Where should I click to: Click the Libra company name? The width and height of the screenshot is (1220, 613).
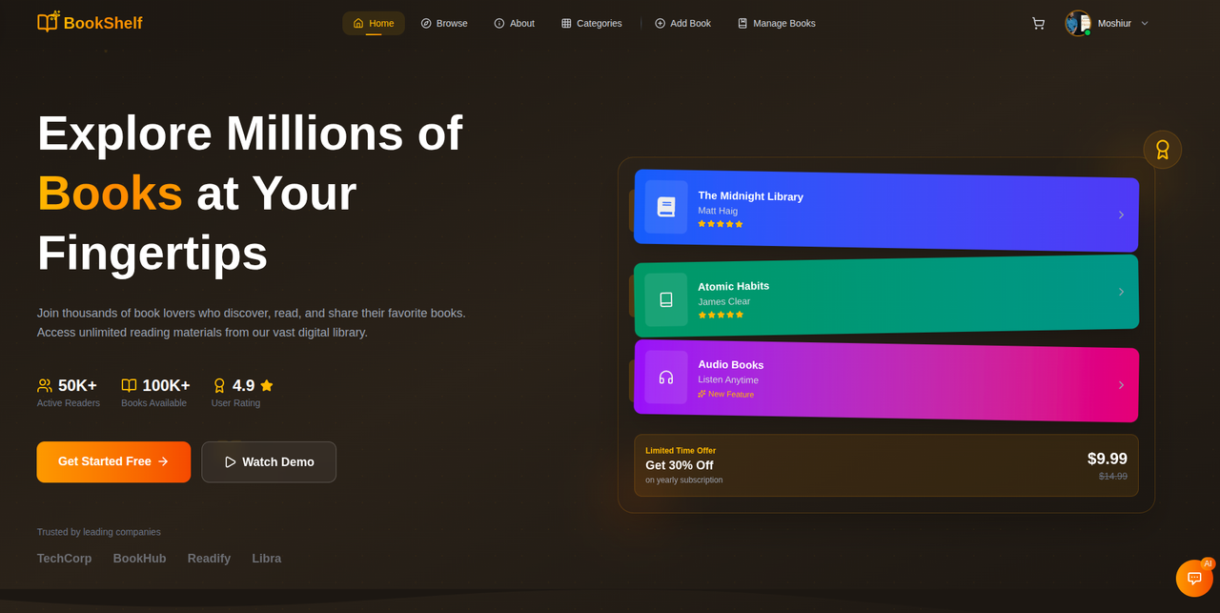pyautogui.click(x=267, y=559)
